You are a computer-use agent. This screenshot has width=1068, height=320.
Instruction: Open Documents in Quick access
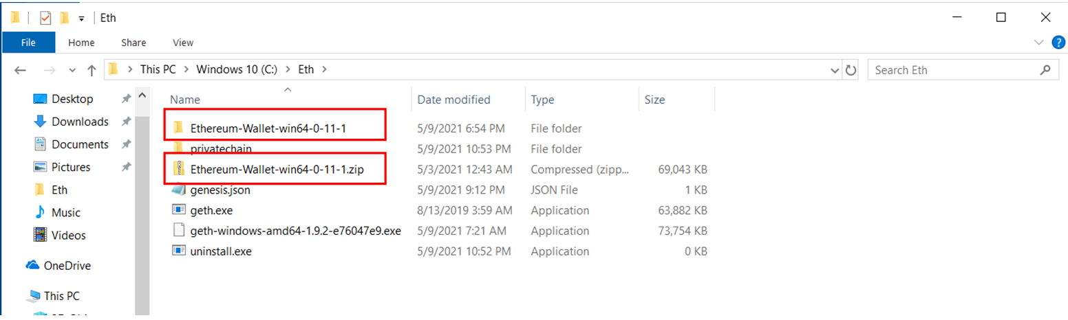click(x=80, y=144)
